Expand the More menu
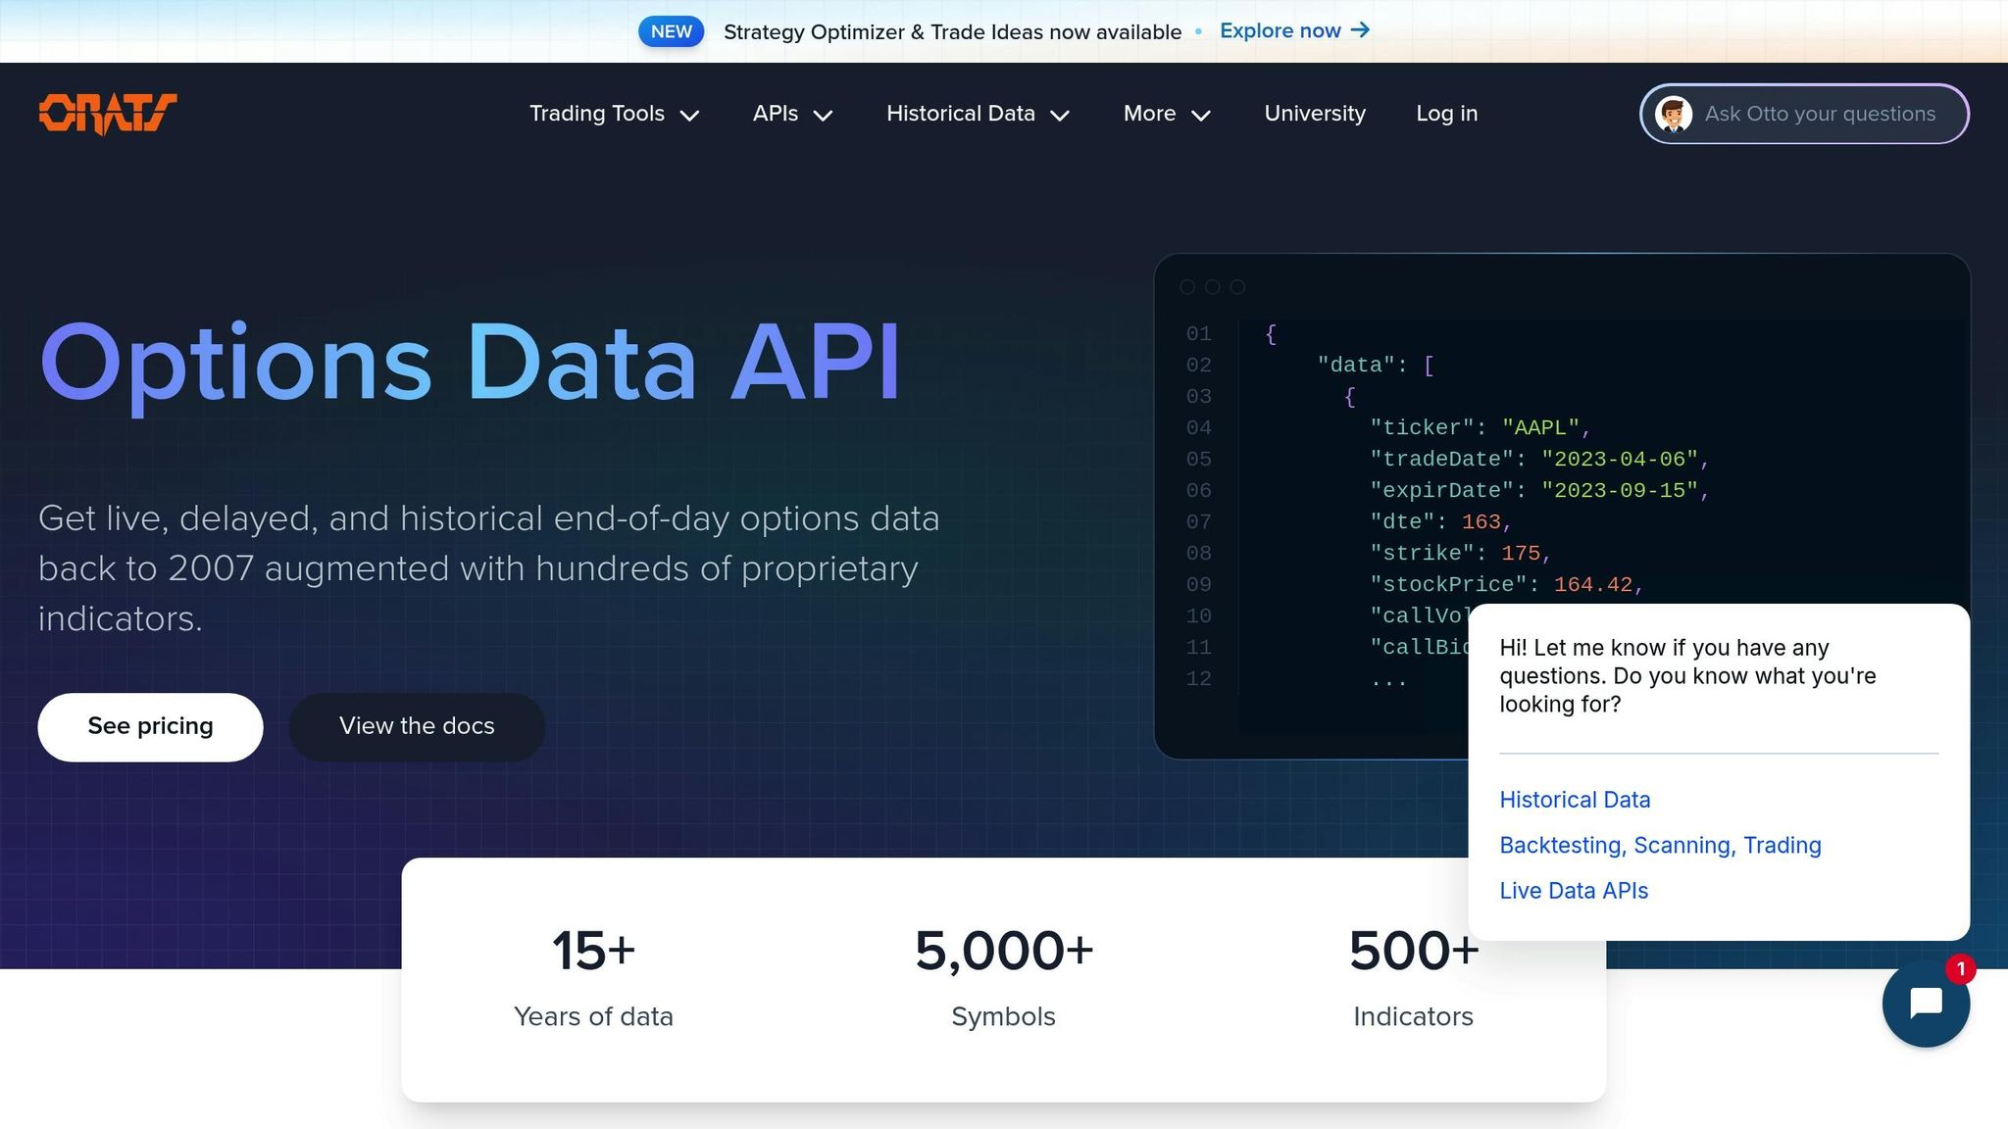This screenshot has height=1129, width=2008. 1166,114
